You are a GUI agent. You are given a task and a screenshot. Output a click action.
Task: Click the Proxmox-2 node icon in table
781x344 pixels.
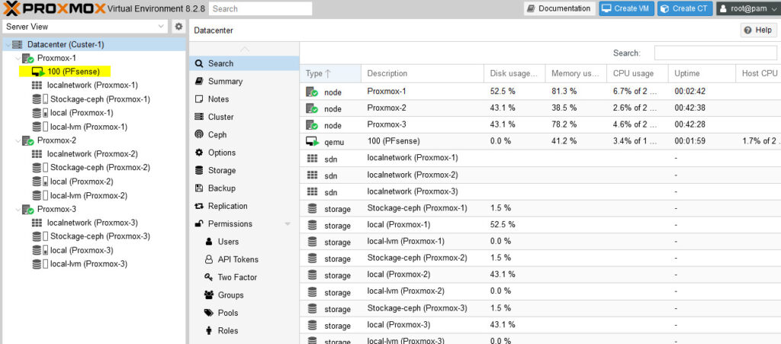pyautogui.click(x=312, y=108)
